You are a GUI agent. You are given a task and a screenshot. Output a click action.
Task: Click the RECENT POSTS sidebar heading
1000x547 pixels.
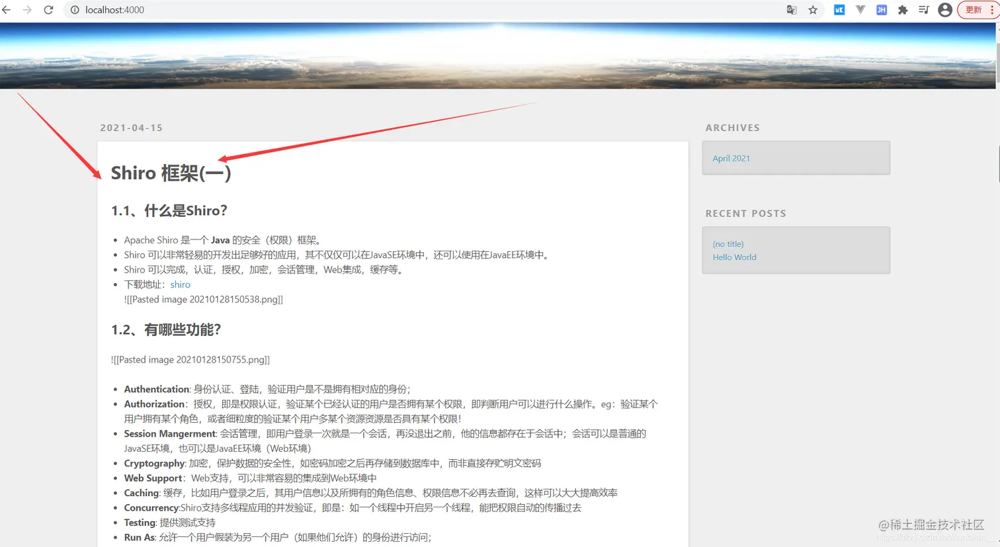(x=745, y=214)
